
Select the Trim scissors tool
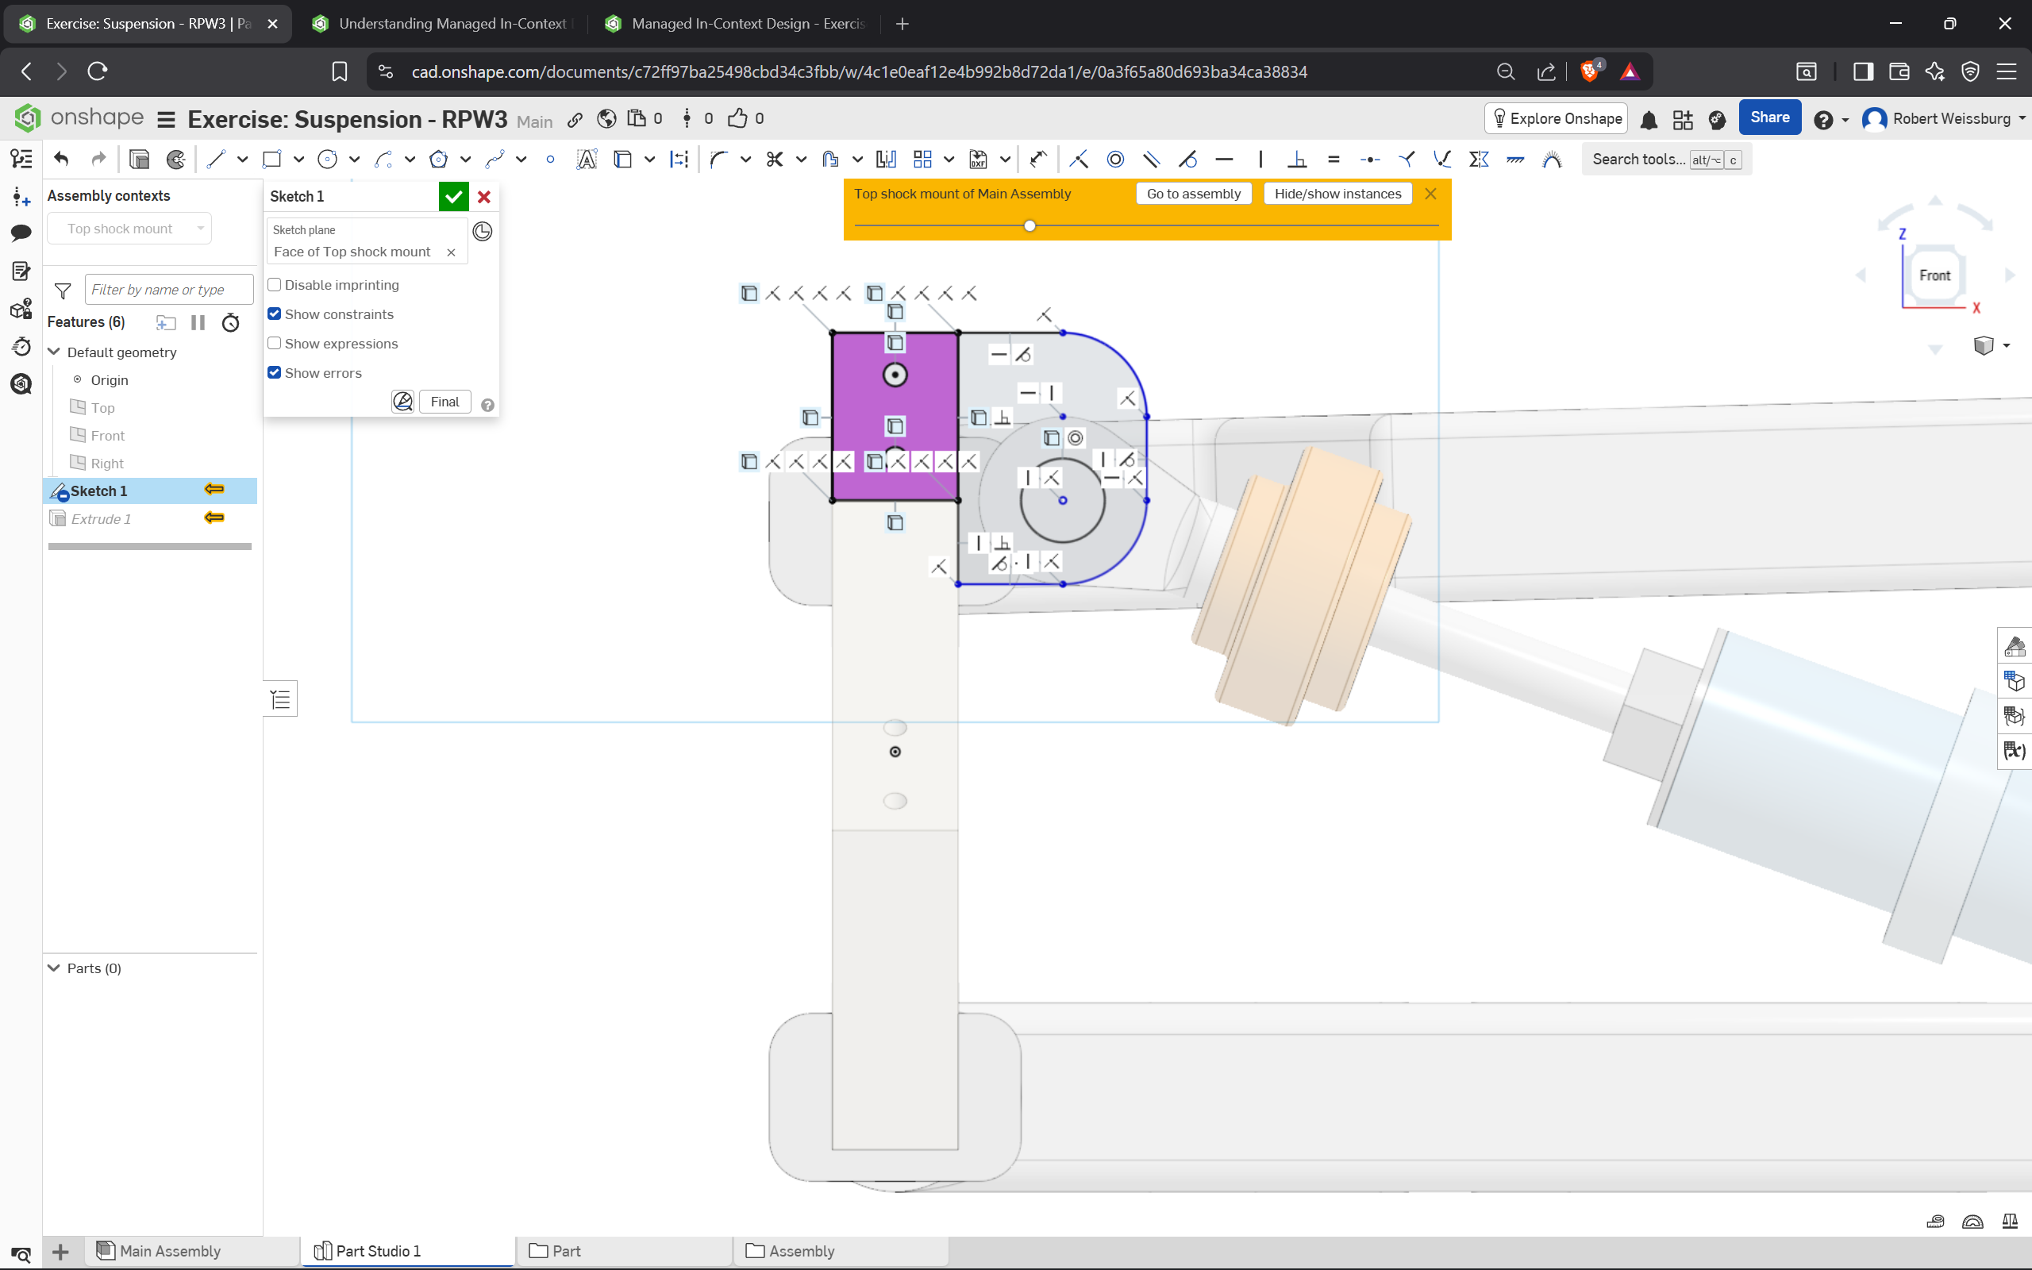coord(774,159)
